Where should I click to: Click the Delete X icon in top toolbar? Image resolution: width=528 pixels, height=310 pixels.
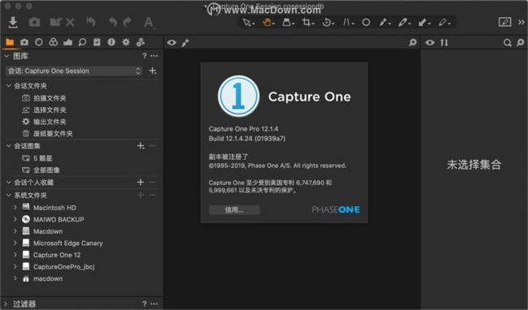(70, 23)
